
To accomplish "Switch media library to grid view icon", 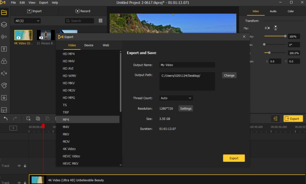I will (x=100, y=21).
